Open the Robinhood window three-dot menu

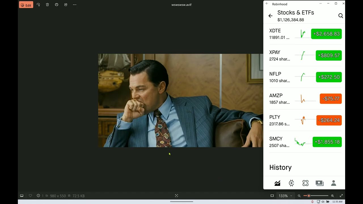click(x=321, y=4)
